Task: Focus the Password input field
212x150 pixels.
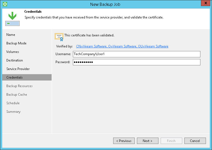Action: [136, 62]
